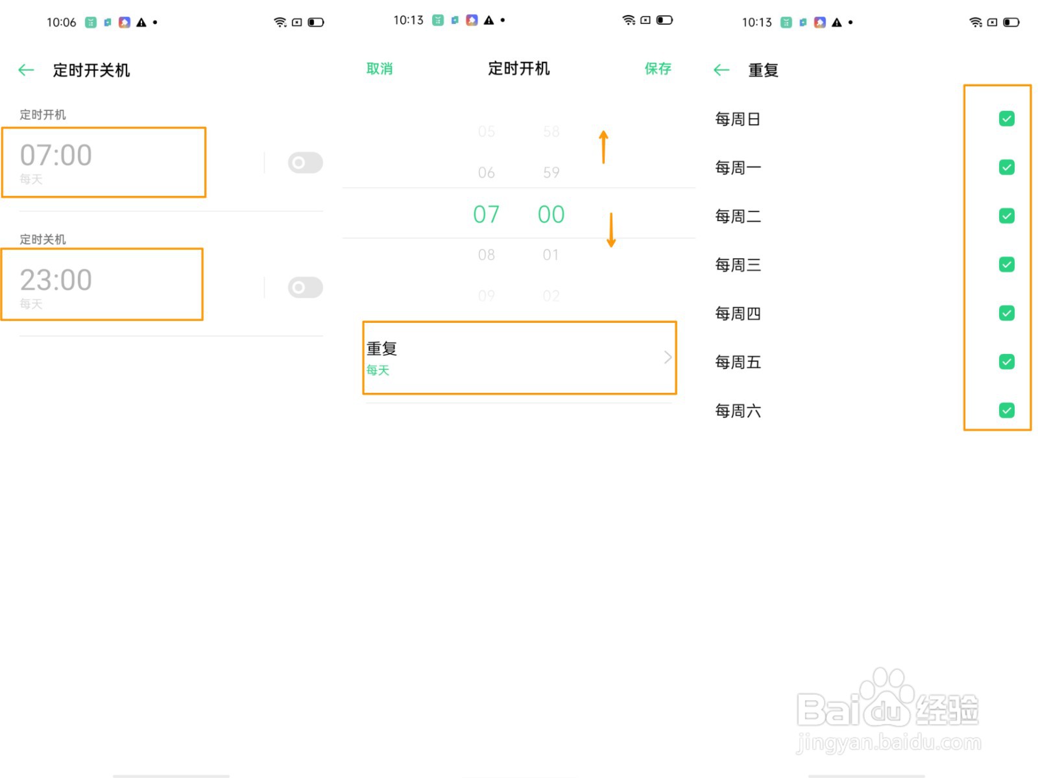Tap the 每周日 label
The image size is (1038, 778).
click(x=738, y=119)
